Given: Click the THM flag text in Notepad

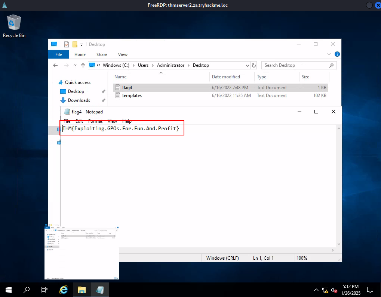Looking at the screenshot, I should (121, 128).
